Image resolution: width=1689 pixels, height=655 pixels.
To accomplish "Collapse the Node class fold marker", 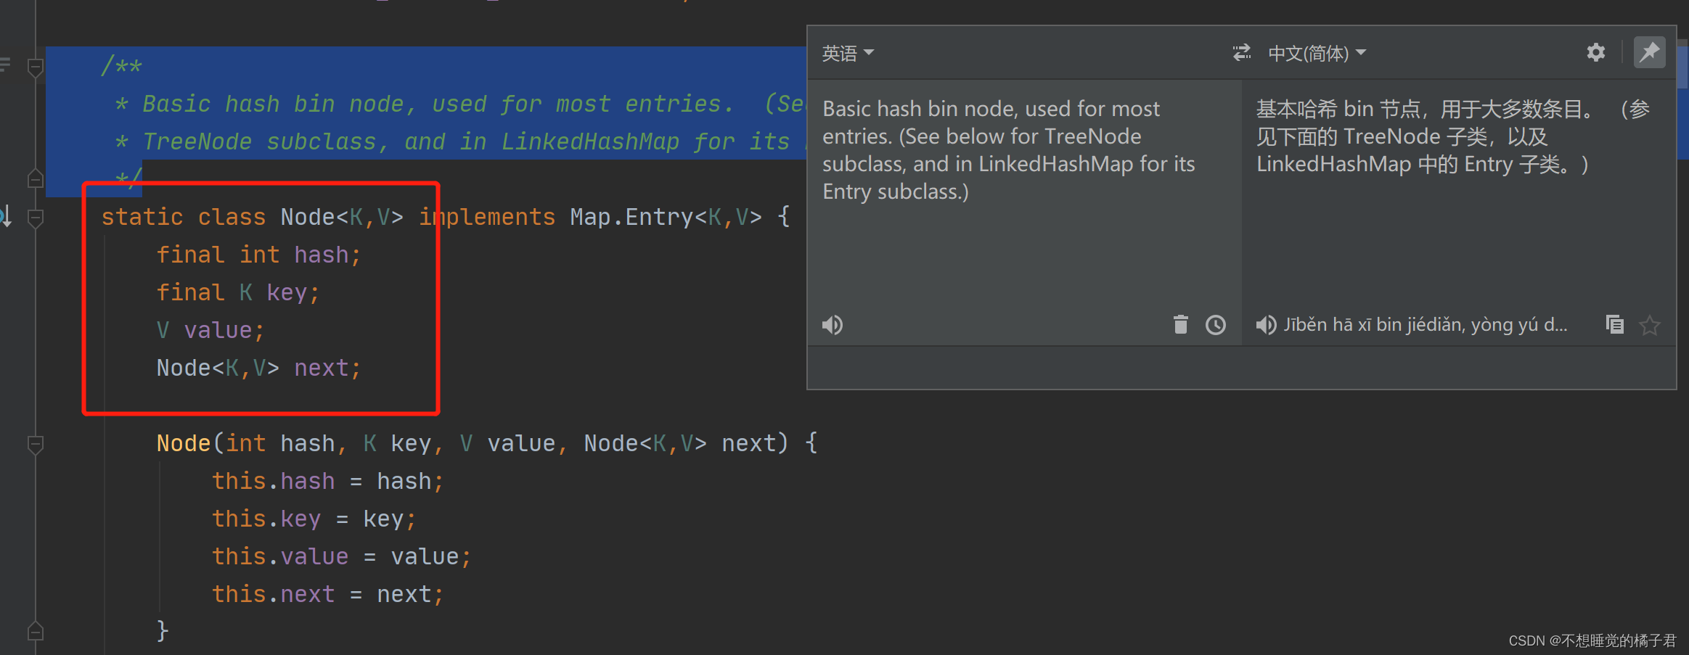I will 35,218.
